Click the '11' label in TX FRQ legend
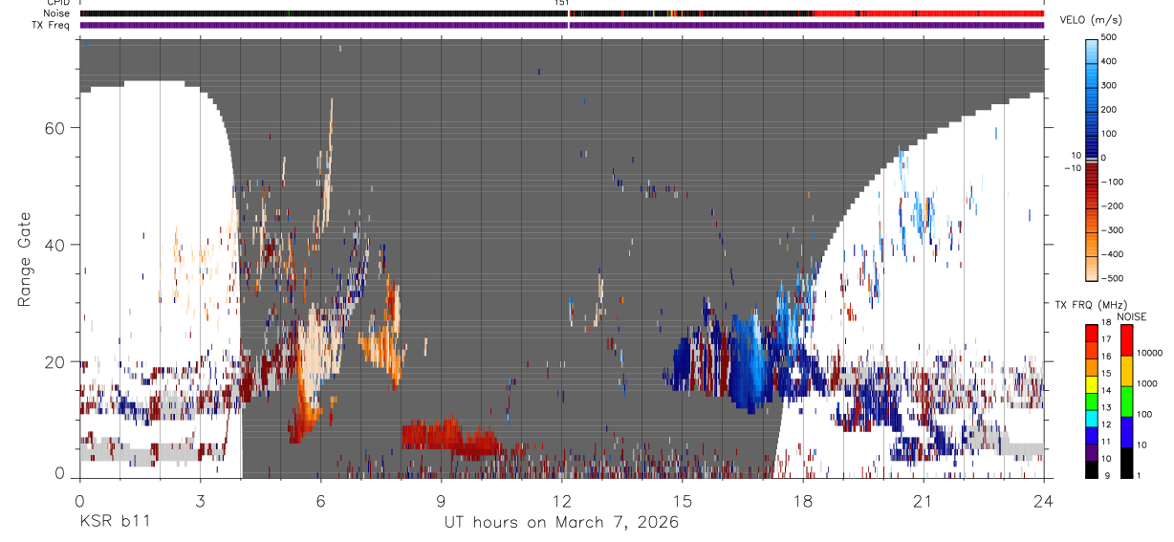This screenshot has width=1174, height=542. [x=1105, y=441]
